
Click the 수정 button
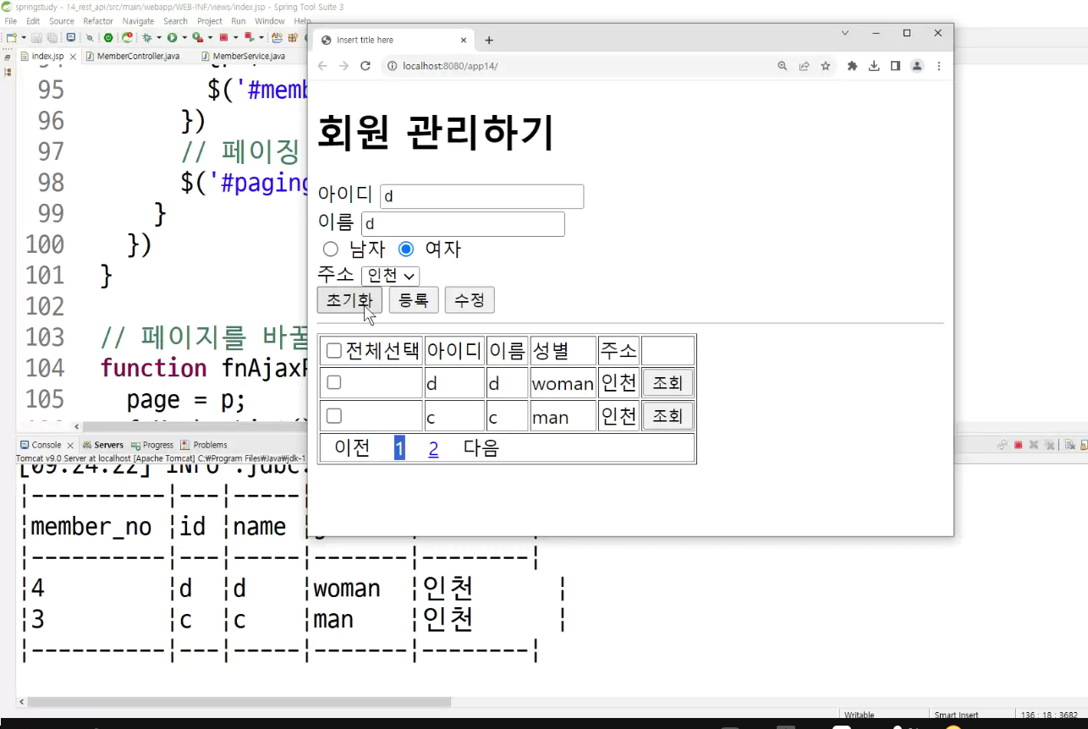(470, 300)
